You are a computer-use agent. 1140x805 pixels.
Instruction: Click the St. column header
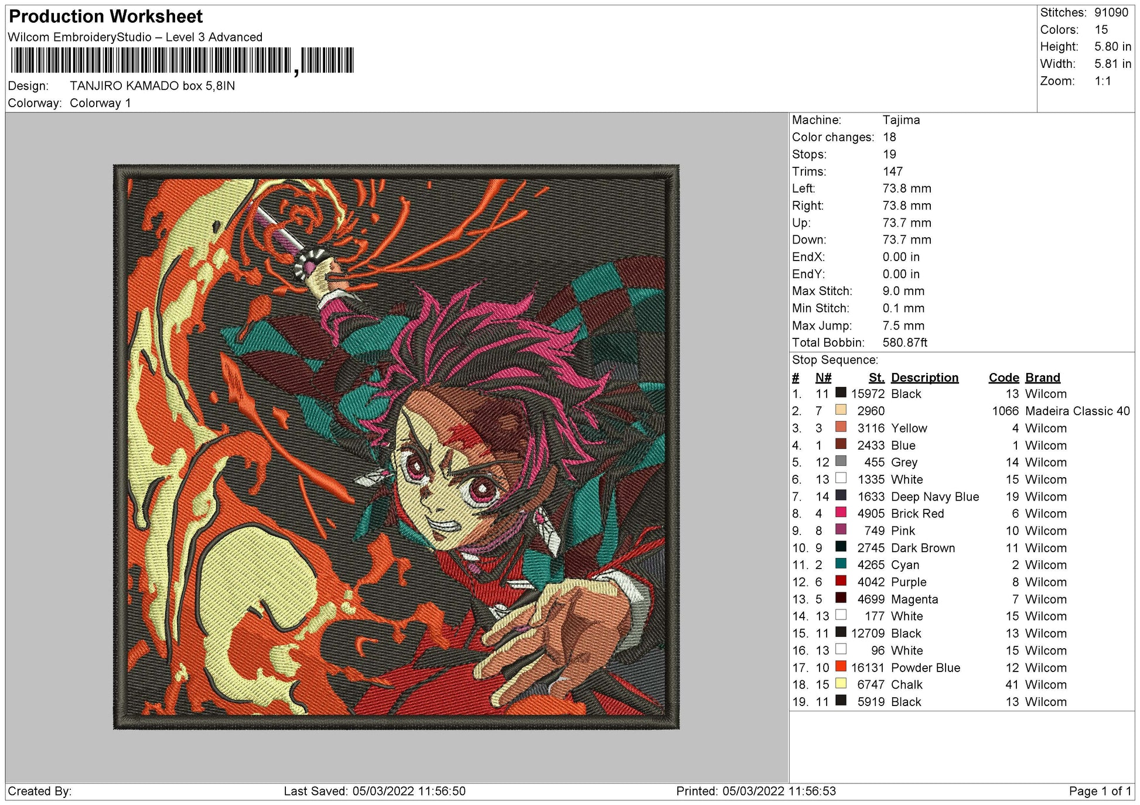coord(876,378)
